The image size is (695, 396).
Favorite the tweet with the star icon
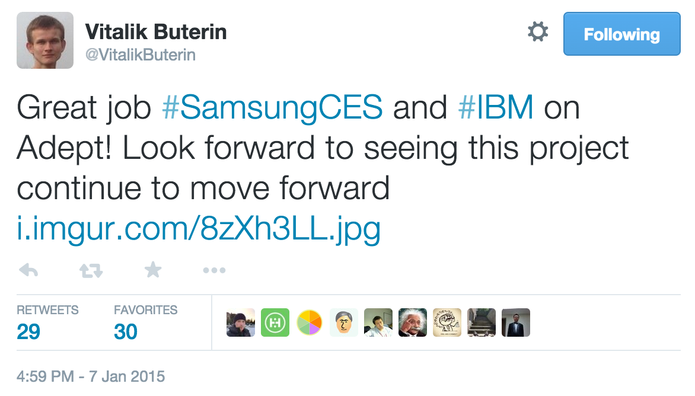[153, 270]
